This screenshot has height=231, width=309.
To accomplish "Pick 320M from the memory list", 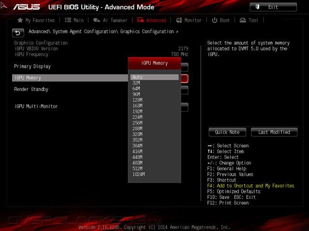I will (137, 134).
